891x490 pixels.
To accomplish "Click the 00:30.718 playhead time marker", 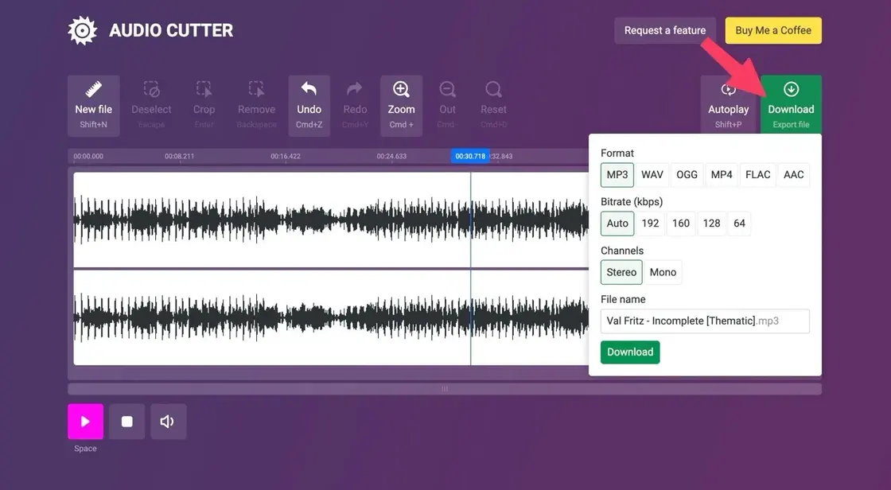I will (x=470, y=156).
